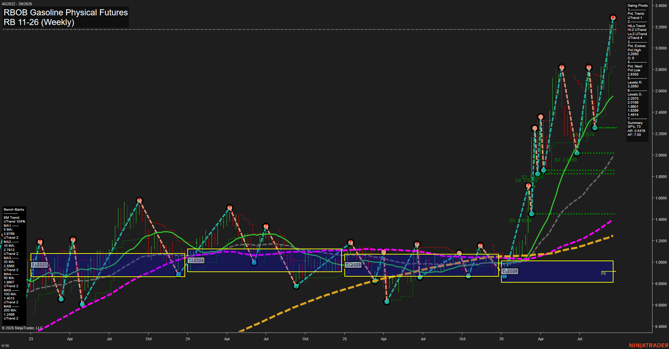Click the pivot low marker on the S2 2.0189 line
Viewport: 669px width, 349px height.
click(577, 153)
